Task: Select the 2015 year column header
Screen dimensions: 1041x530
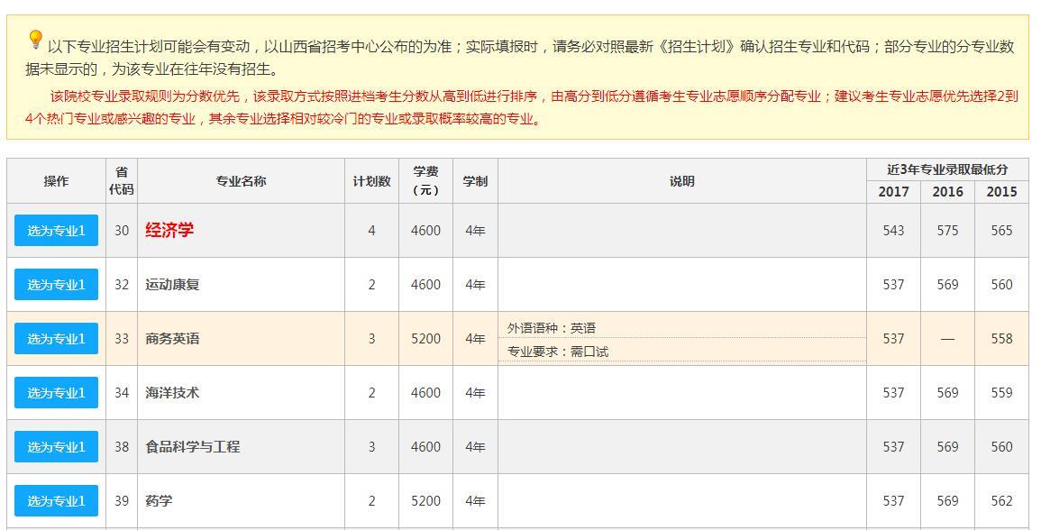Action: click(x=1000, y=192)
